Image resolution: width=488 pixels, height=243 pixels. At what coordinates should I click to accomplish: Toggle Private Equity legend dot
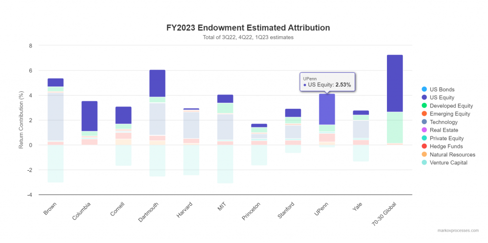[x=424, y=138]
